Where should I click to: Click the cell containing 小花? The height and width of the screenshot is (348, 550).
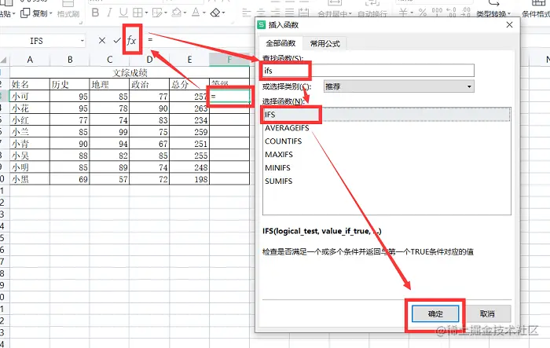(x=30, y=108)
